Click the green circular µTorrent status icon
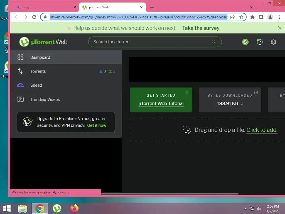The image size is (285, 214). (x=245, y=42)
